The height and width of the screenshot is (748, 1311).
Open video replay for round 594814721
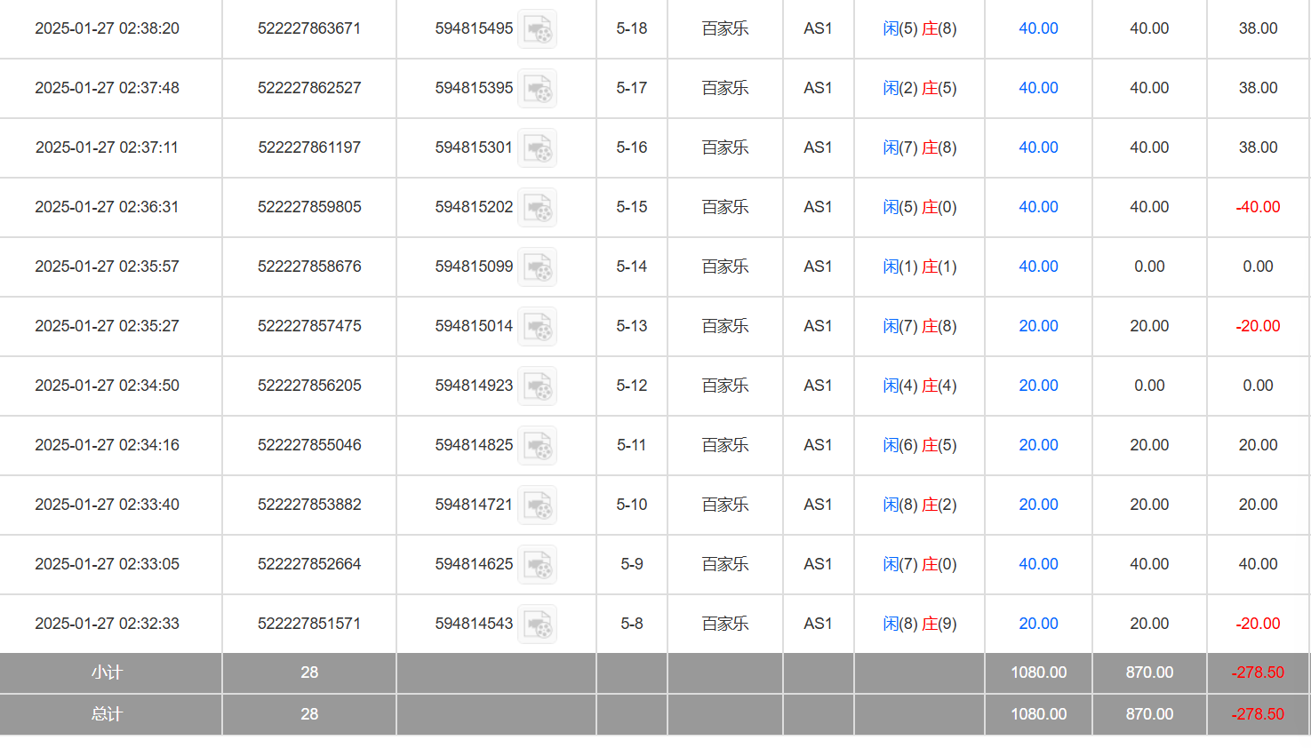pos(537,505)
